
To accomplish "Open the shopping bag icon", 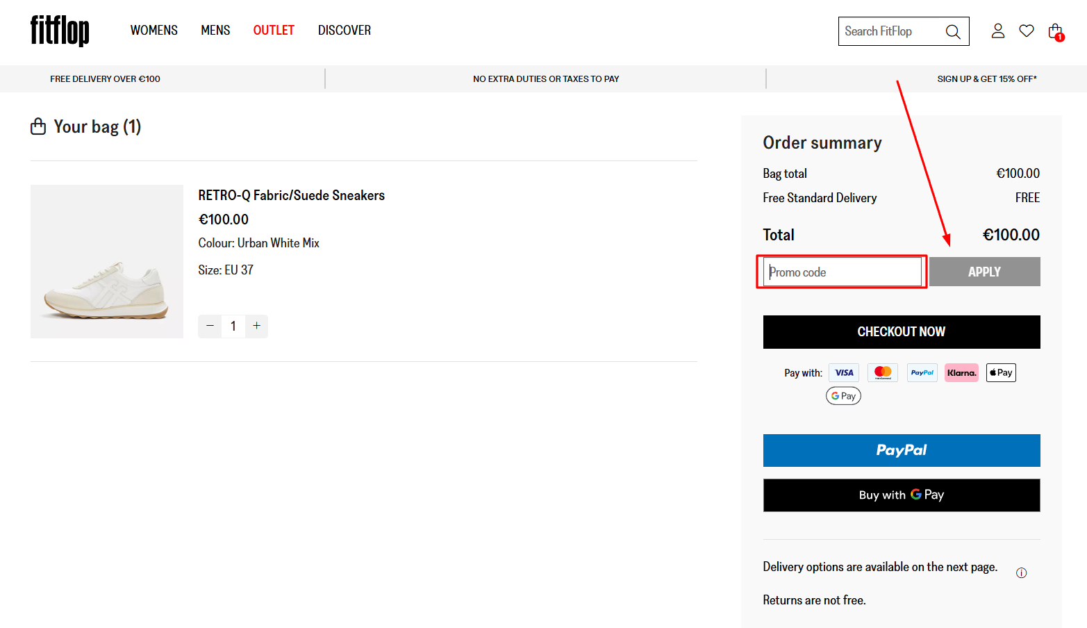I will [x=1055, y=32].
